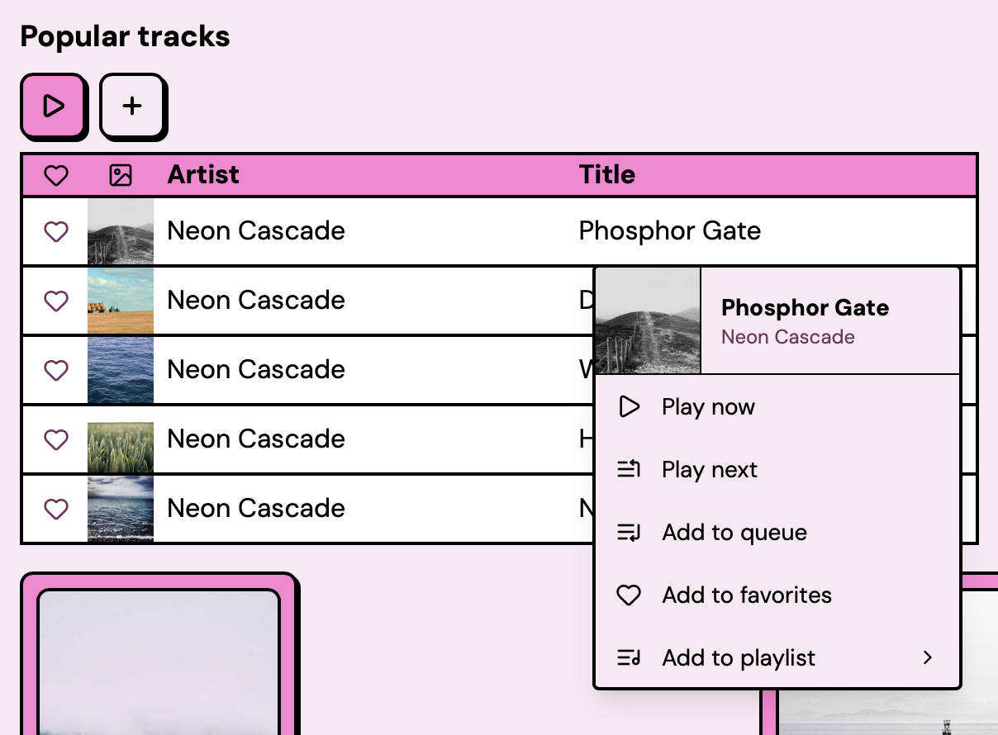Click the image column icon in the header
The width and height of the screenshot is (998, 735).
[121, 175]
